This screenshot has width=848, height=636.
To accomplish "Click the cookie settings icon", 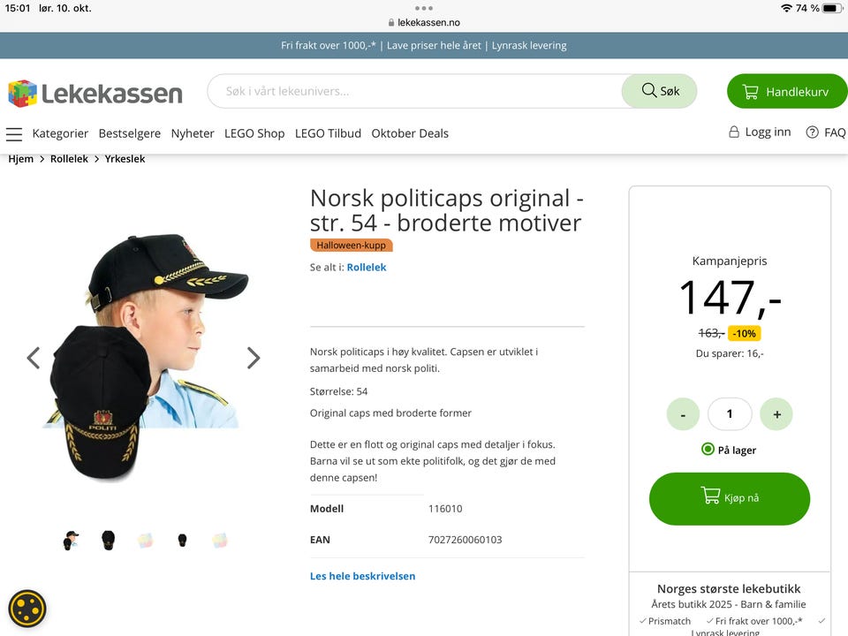I will (27, 609).
